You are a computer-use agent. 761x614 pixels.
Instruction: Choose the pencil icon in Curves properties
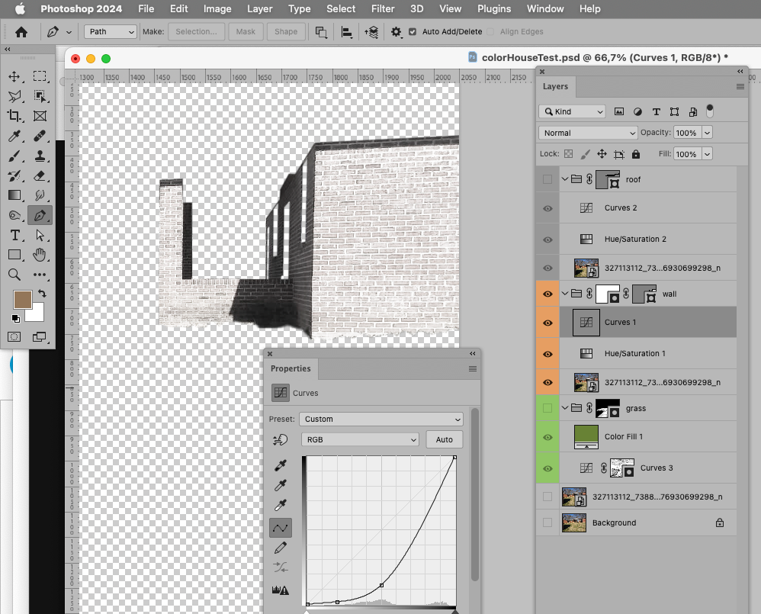point(281,548)
